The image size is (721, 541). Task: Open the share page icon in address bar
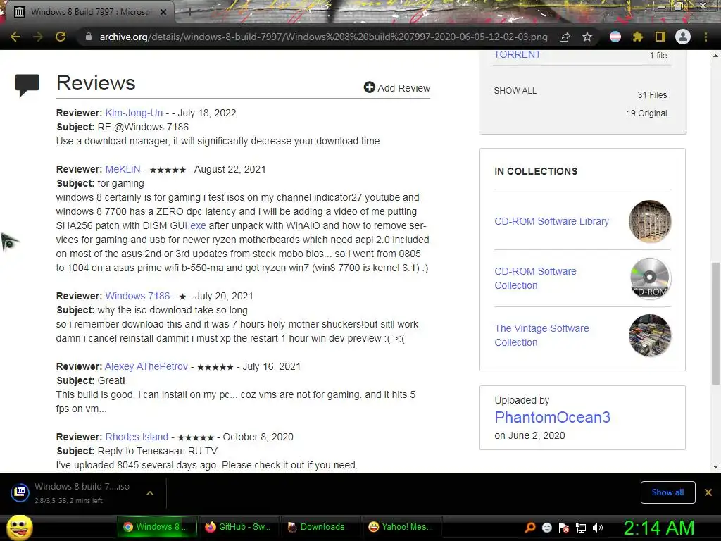click(565, 37)
